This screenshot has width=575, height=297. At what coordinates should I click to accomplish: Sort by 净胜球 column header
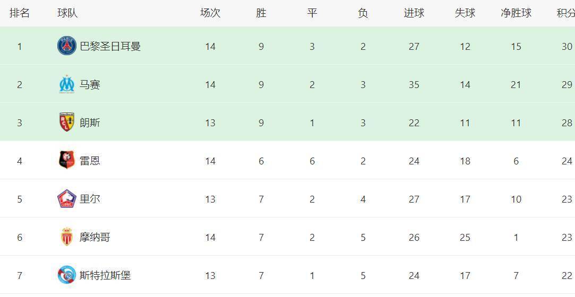click(x=516, y=13)
